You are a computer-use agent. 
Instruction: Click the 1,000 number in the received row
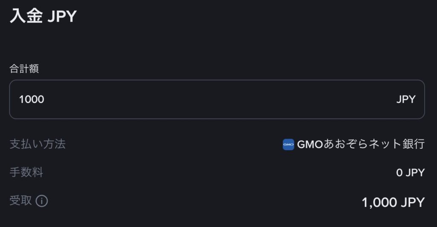click(379, 202)
